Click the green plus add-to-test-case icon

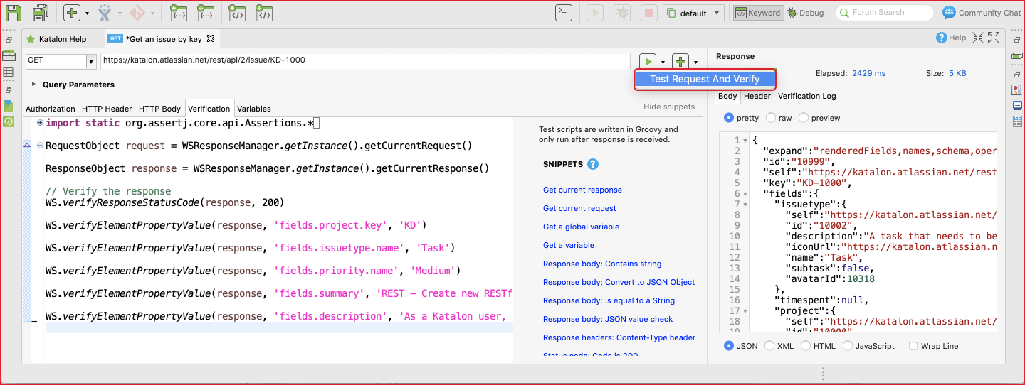tap(681, 62)
